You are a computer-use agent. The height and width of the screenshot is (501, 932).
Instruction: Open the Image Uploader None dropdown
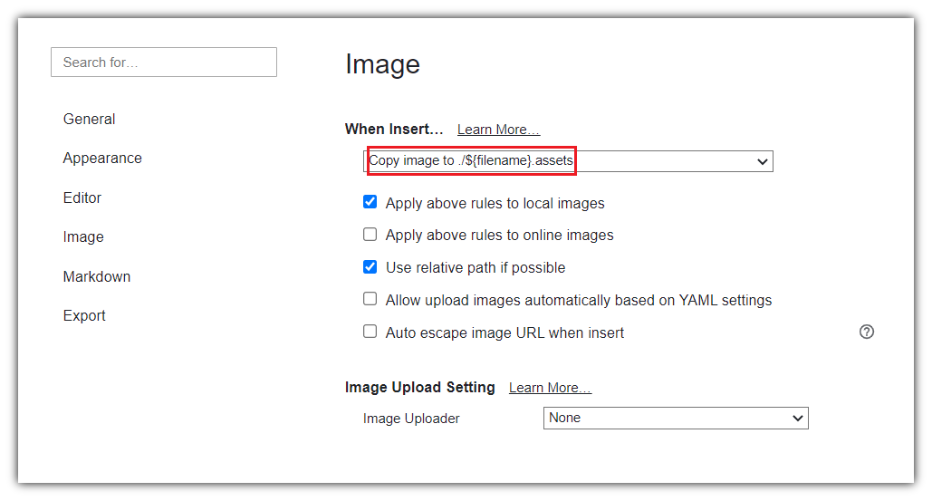pos(675,418)
